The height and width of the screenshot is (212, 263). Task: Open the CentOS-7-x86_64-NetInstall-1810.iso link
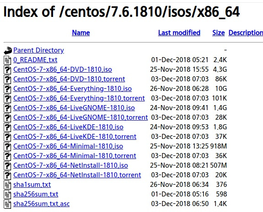(70, 165)
